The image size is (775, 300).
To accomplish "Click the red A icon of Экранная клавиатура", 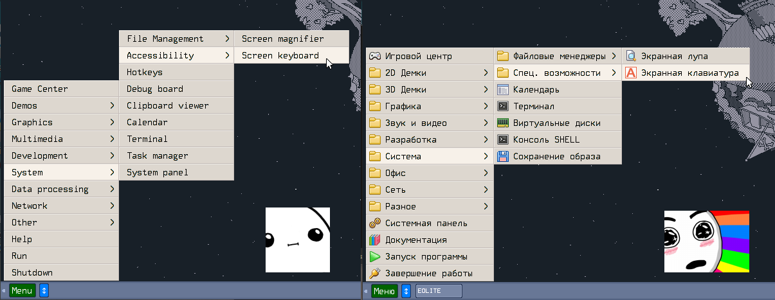I will 631,73.
